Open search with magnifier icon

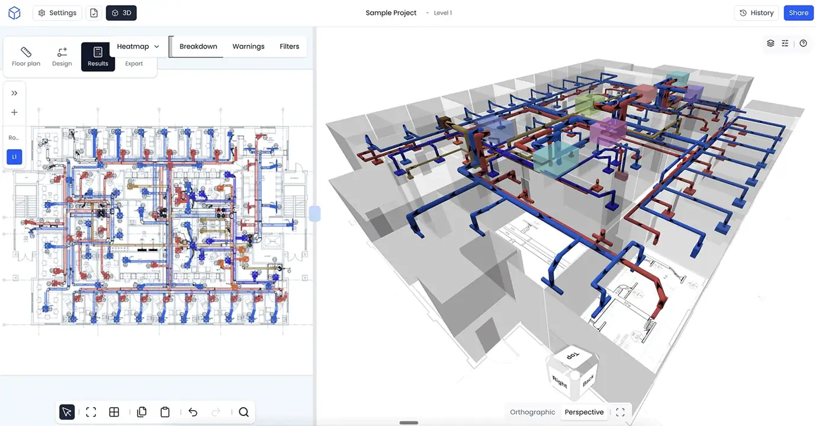[x=243, y=412]
